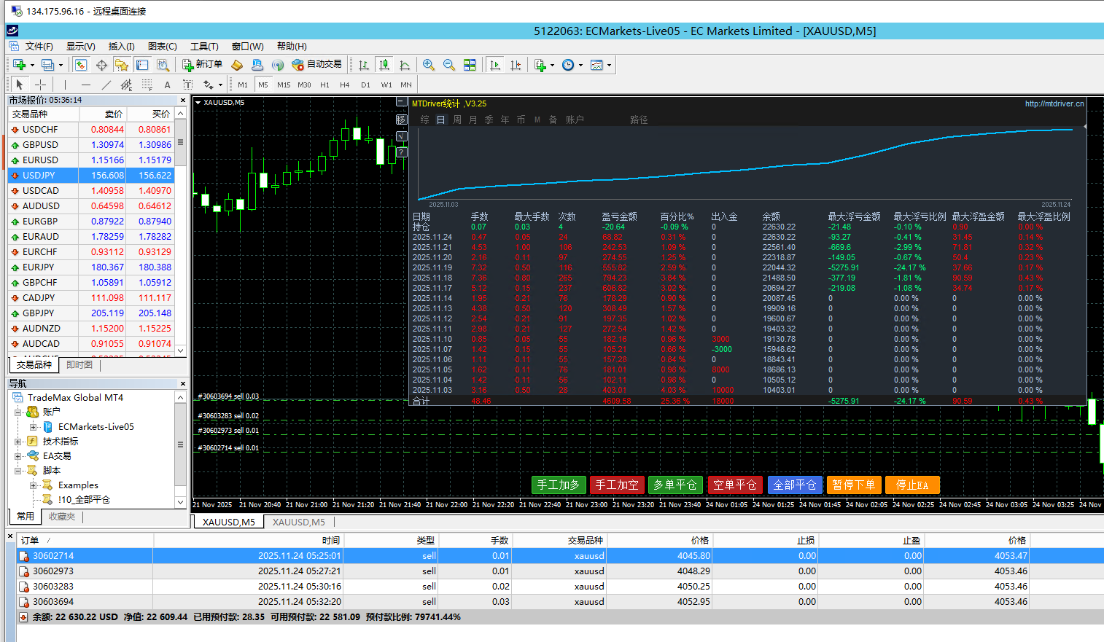Image resolution: width=1104 pixels, height=642 pixels.
Task: Zoom in on the chart
Action: click(429, 65)
